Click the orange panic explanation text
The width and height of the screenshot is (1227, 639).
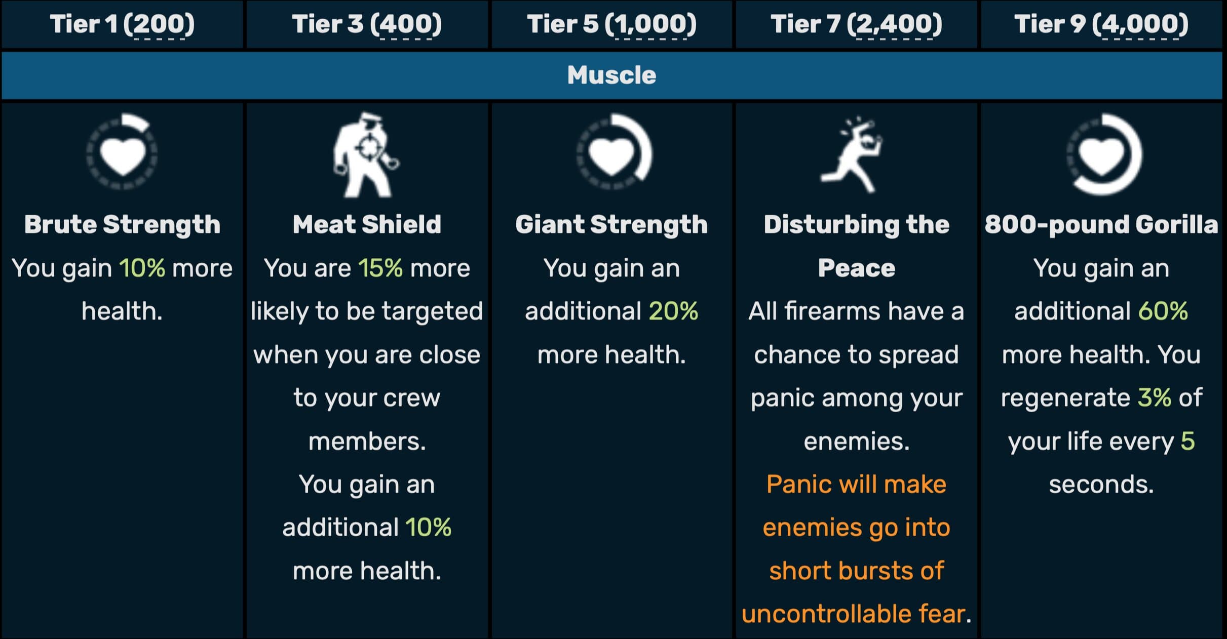pos(856,549)
